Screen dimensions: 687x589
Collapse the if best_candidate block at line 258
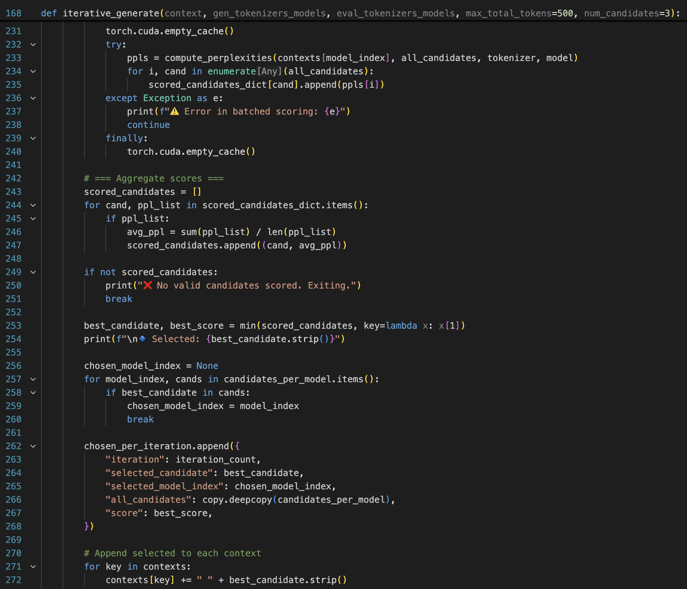[x=33, y=393]
